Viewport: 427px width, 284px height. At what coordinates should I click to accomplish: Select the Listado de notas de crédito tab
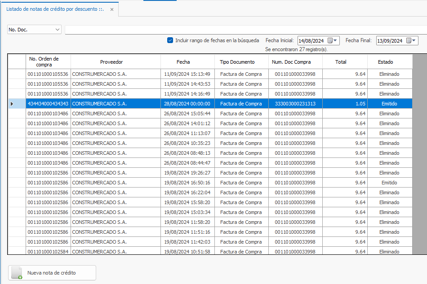(55, 9)
